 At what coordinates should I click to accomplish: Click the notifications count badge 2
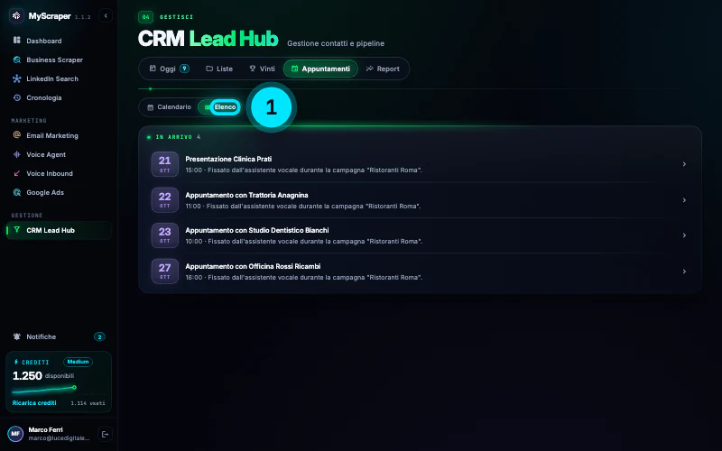[x=99, y=336]
